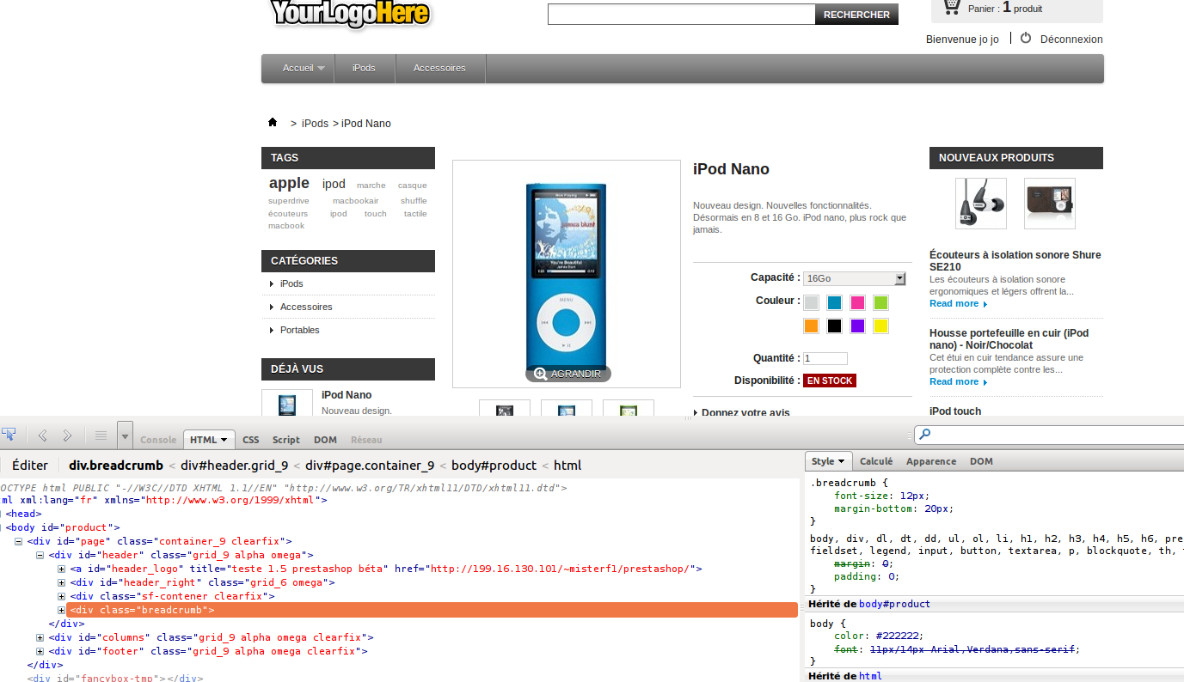Expand the breadcrumb div node
The width and height of the screenshot is (1184, 682).
pos(62,610)
